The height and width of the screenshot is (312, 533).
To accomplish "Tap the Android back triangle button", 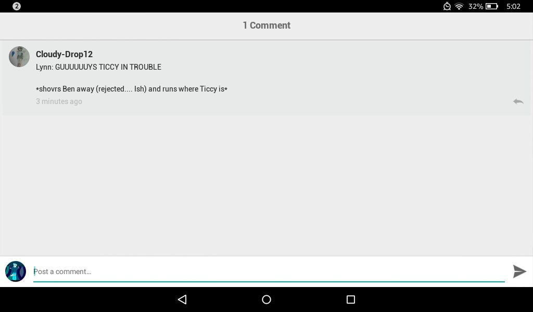I will [x=182, y=299].
